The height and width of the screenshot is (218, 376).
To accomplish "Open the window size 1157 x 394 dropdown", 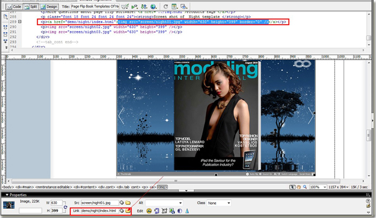I will 338,187.
